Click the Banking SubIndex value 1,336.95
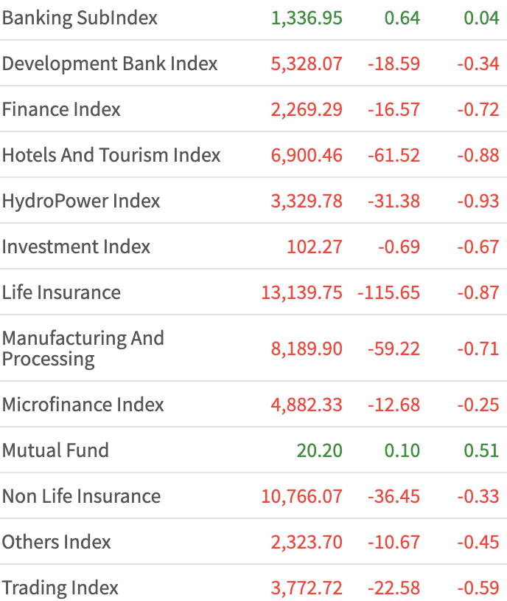This screenshot has width=507, height=601. [307, 18]
